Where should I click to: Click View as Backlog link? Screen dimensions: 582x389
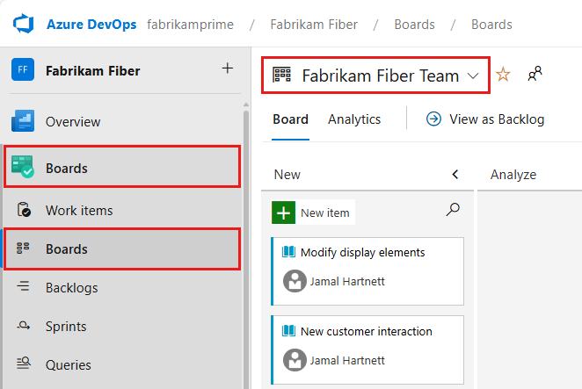pos(485,119)
